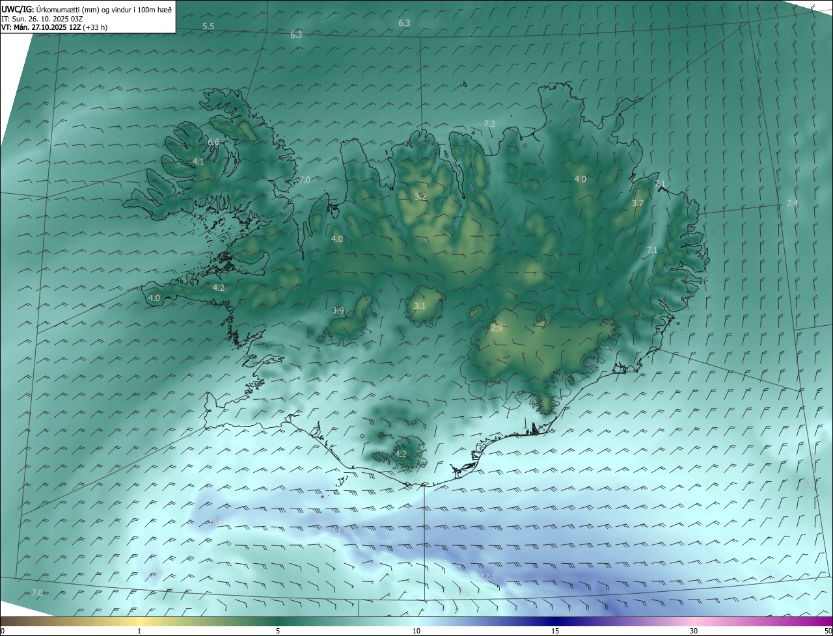Click the title line 'UWC/IG: Úrkomumætti (mm) og vindur í 100m hæð'

click(87, 10)
